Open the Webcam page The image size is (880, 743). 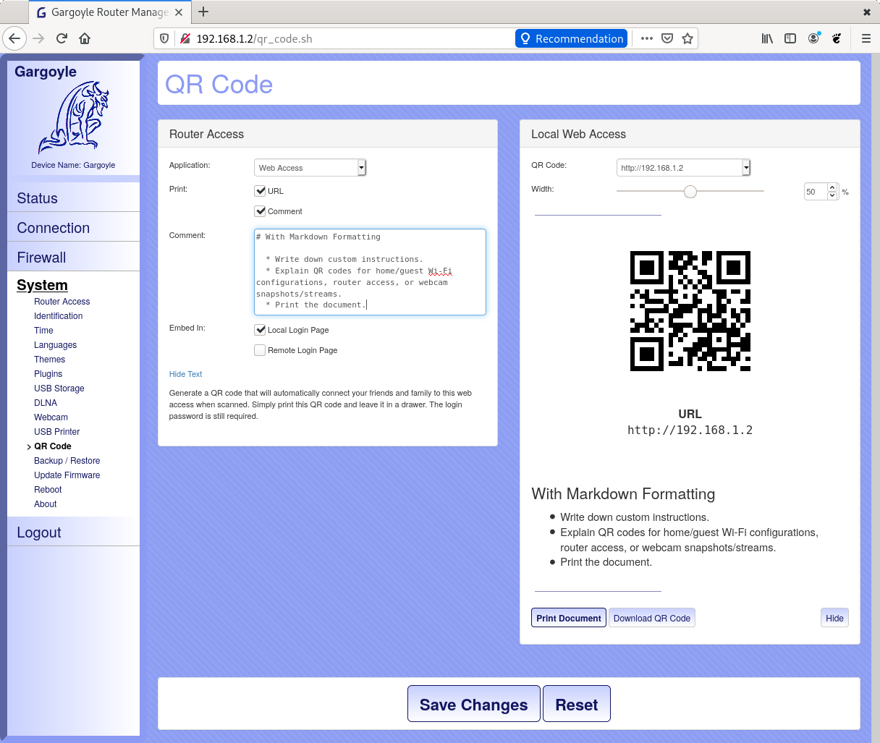pyautogui.click(x=51, y=417)
